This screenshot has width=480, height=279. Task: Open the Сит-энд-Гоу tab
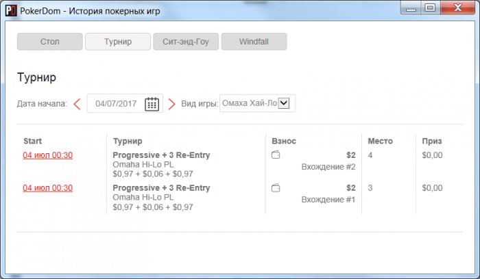click(186, 42)
